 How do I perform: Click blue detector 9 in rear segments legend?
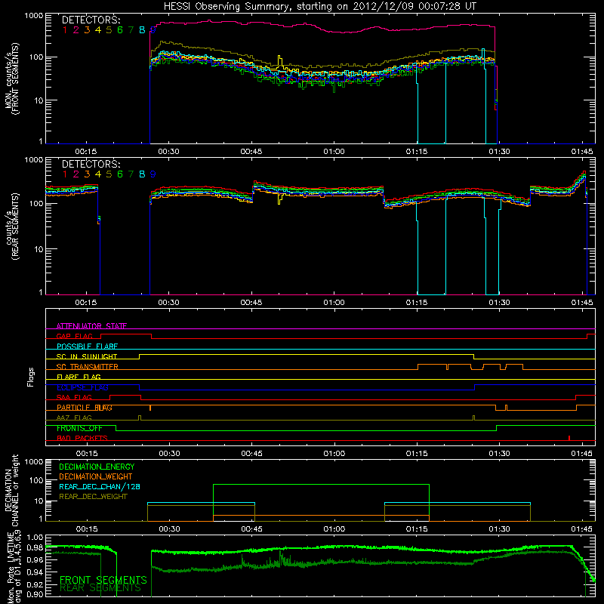tap(153, 174)
